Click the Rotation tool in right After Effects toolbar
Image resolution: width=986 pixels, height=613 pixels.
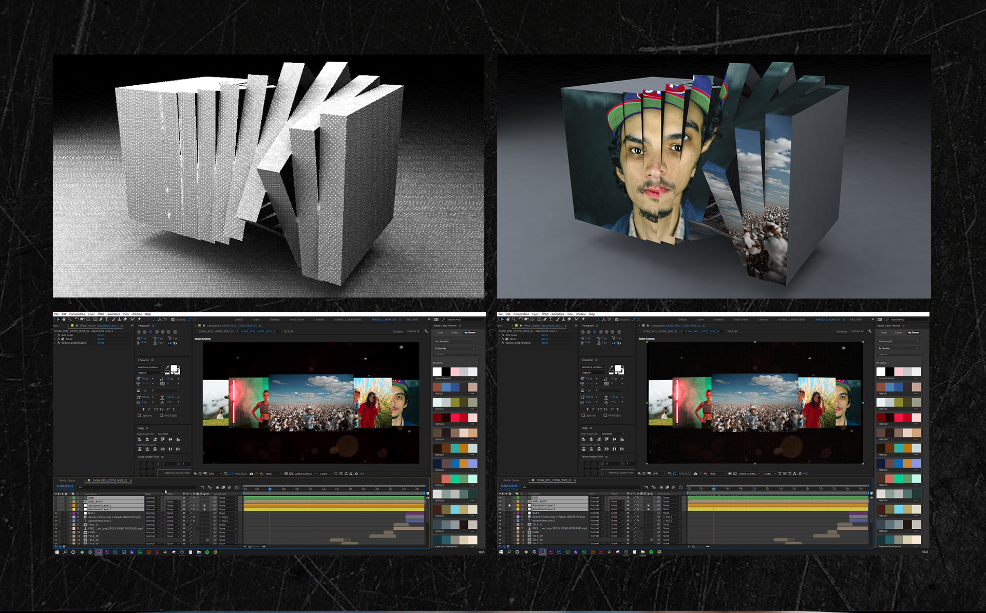coord(521,319)
